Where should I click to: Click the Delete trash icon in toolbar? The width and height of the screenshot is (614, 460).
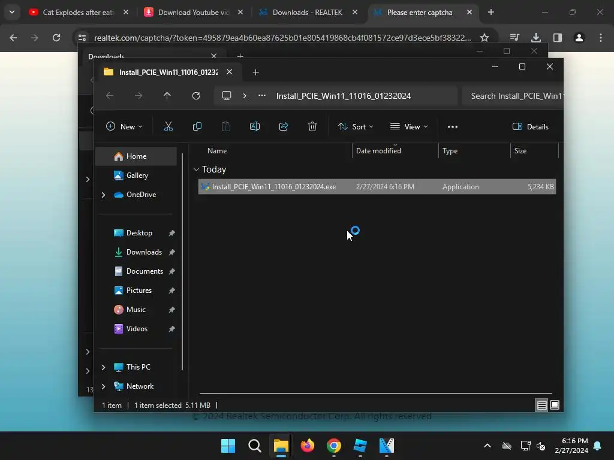click(312, 127)
